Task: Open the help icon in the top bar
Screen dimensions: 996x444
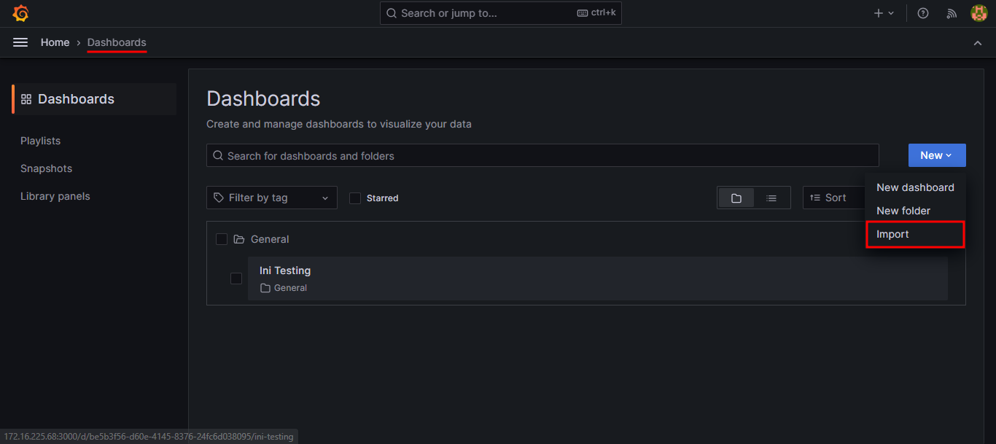Action: point(922,12)
